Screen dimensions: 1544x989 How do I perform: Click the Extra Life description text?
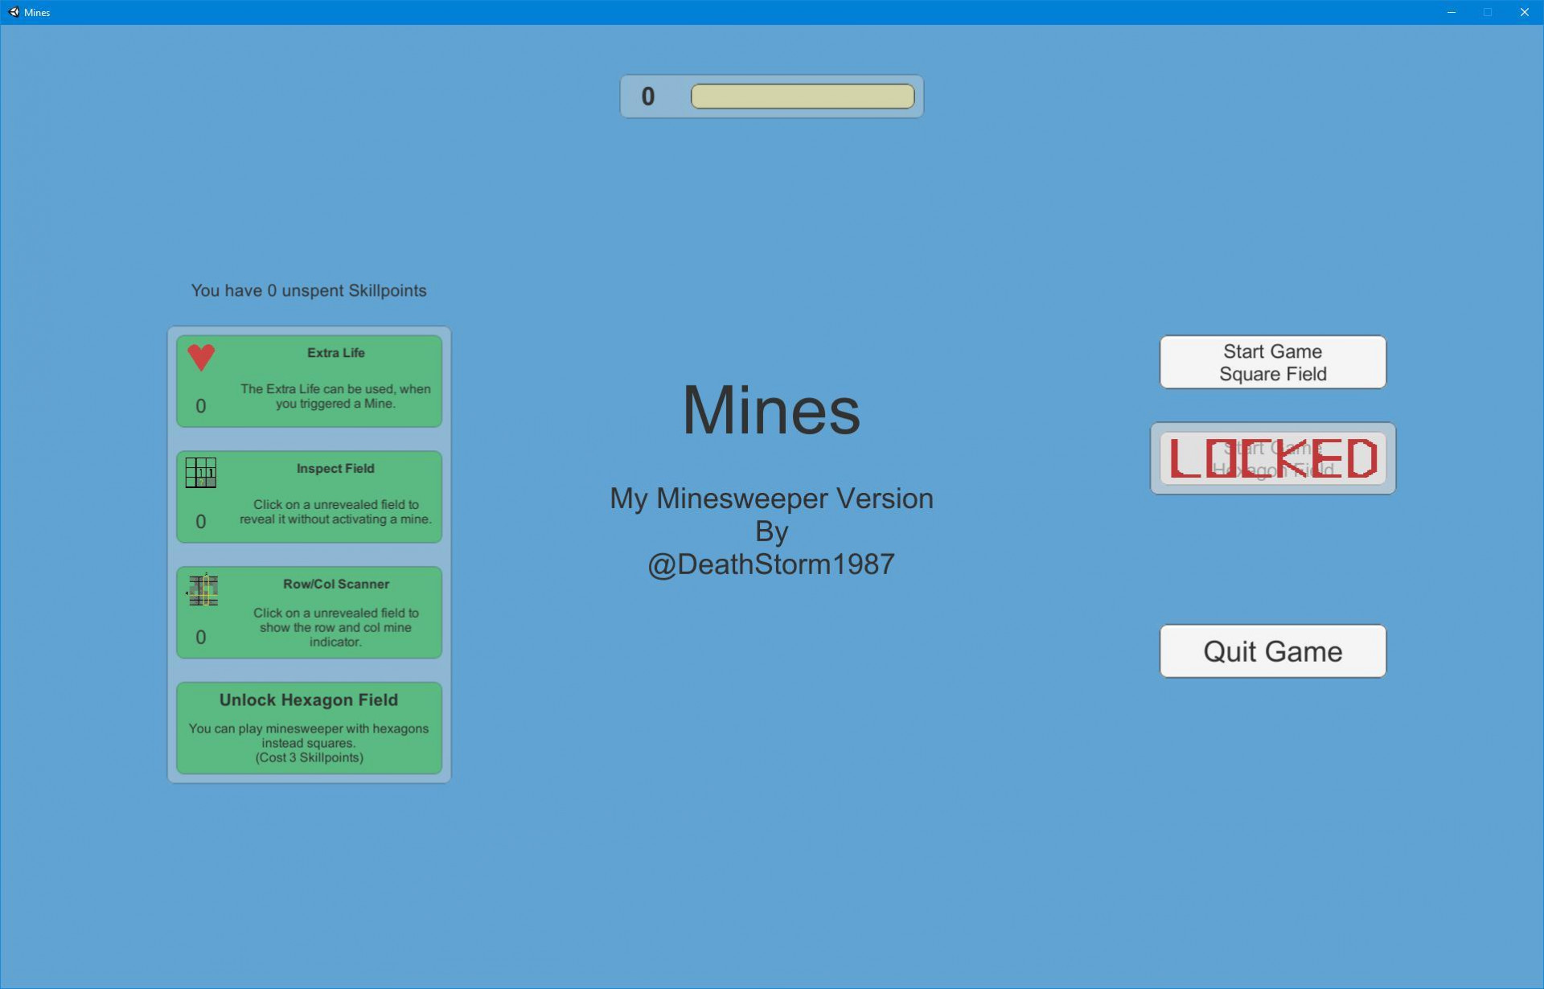click(335, 396)
